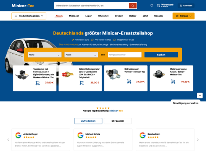
Task: Open Kühlmitteltemperatursensor Lombardini product title
Action: 89,73
